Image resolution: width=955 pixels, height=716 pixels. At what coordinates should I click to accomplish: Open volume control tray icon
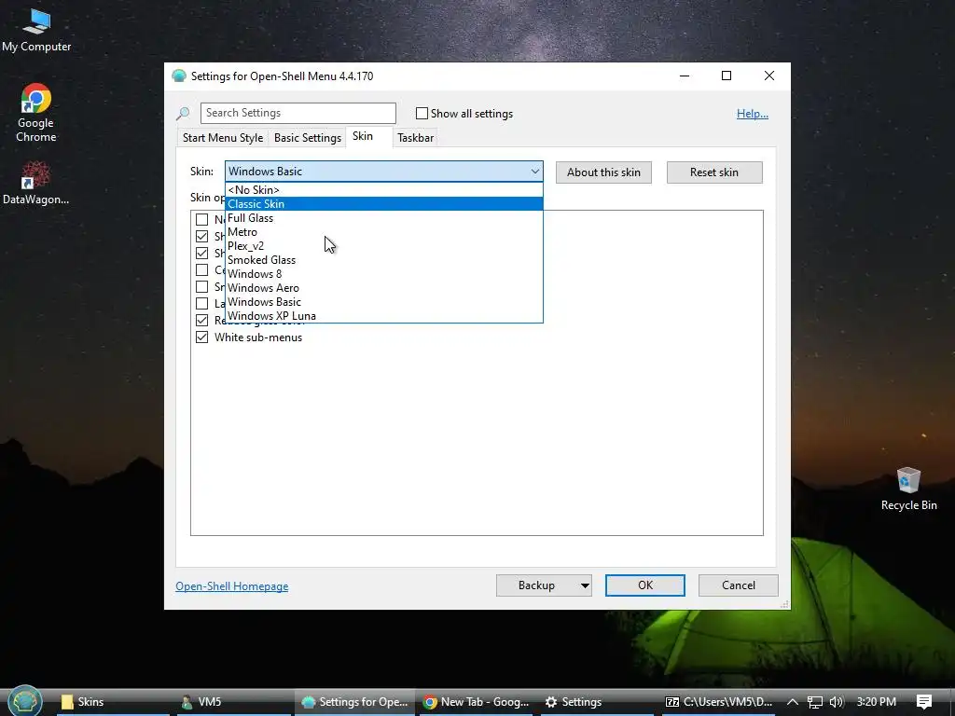837,702
